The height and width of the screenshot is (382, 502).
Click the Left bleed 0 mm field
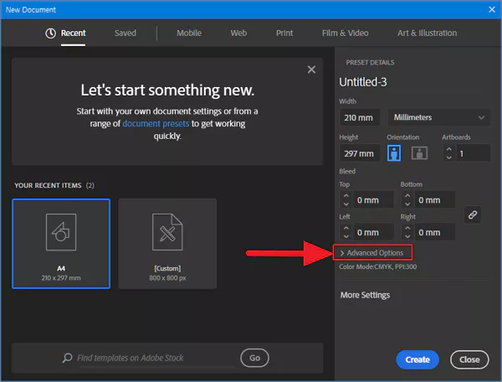pyautogui.click(x=373, y=232)
